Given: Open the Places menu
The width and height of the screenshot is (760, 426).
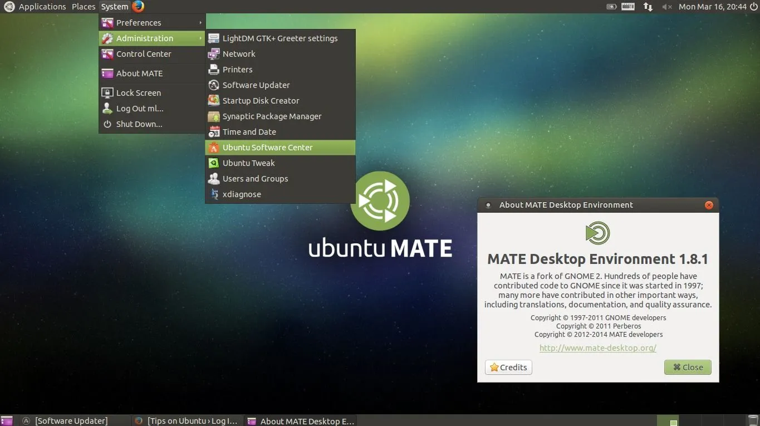Looking at the screenshot, I should [x=84, y=6].
